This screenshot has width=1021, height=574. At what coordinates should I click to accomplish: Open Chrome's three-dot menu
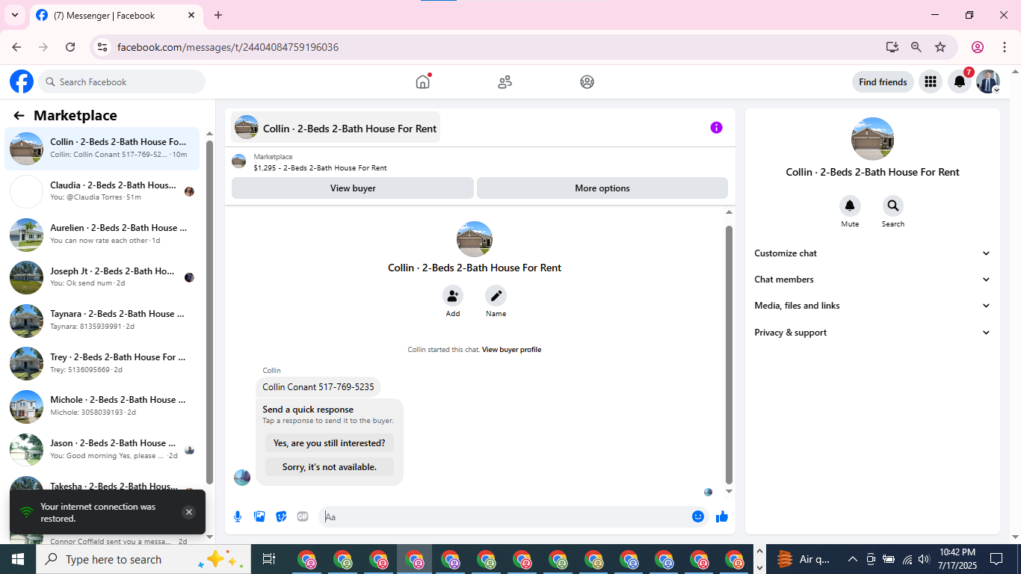pos(1005,47)
